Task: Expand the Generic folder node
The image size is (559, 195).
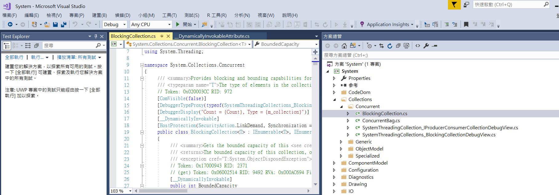Action: (x=341, y=142)
